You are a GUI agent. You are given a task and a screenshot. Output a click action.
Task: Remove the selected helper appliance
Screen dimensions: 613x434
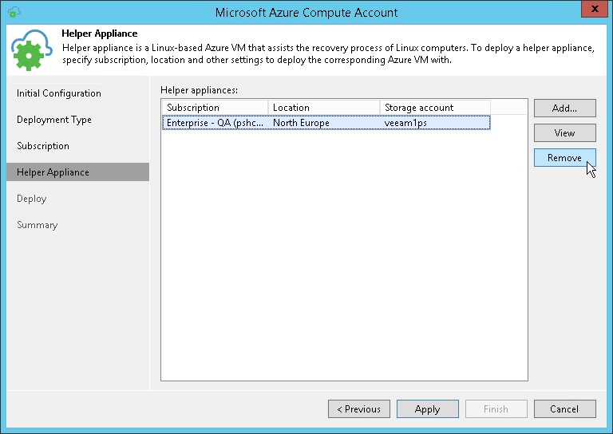coord(564,158)
